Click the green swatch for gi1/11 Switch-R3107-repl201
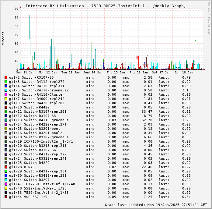 [x=6, y=112]
